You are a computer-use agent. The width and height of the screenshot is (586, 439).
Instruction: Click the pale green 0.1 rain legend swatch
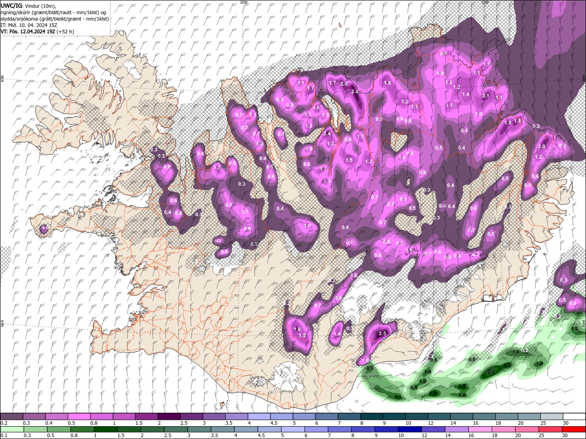12,429
